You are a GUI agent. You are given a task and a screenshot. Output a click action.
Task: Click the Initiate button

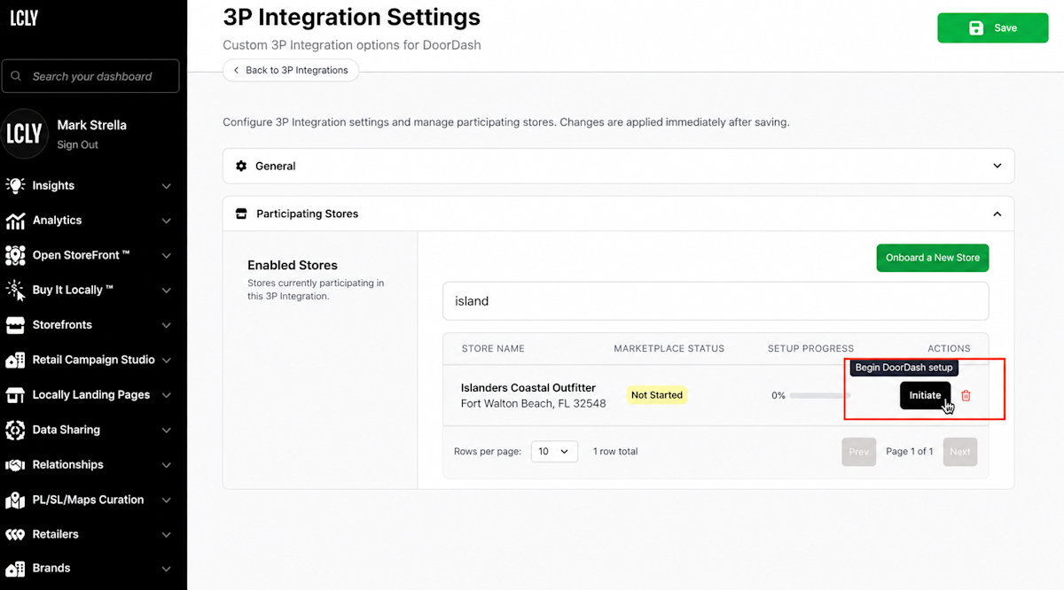pyautogui.click(x=925, y=396)
